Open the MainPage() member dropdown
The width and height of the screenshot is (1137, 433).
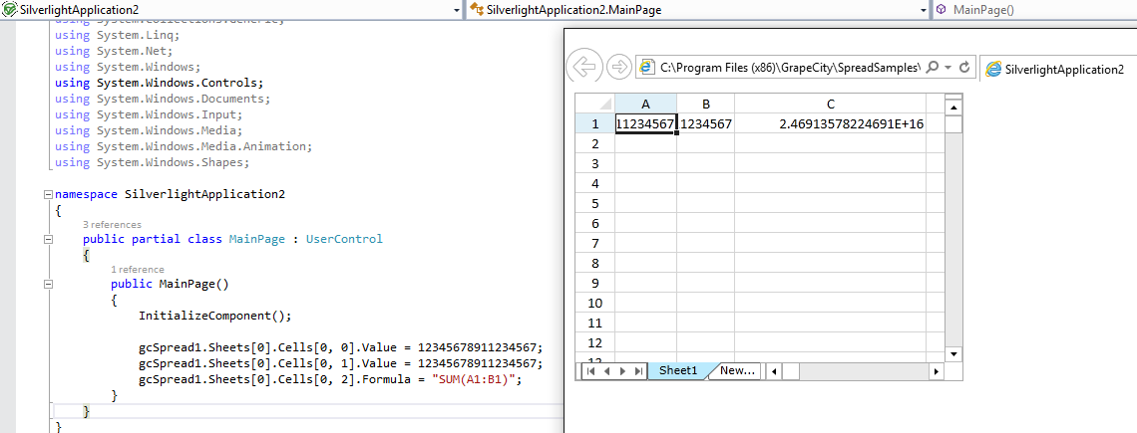[1036, 10]
